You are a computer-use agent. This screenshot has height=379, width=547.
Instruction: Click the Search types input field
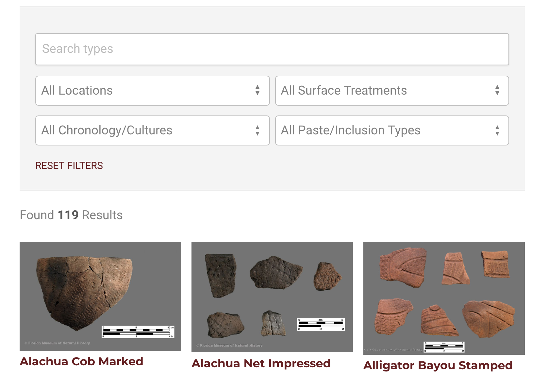pyautogui.click(x=272, y=49)
